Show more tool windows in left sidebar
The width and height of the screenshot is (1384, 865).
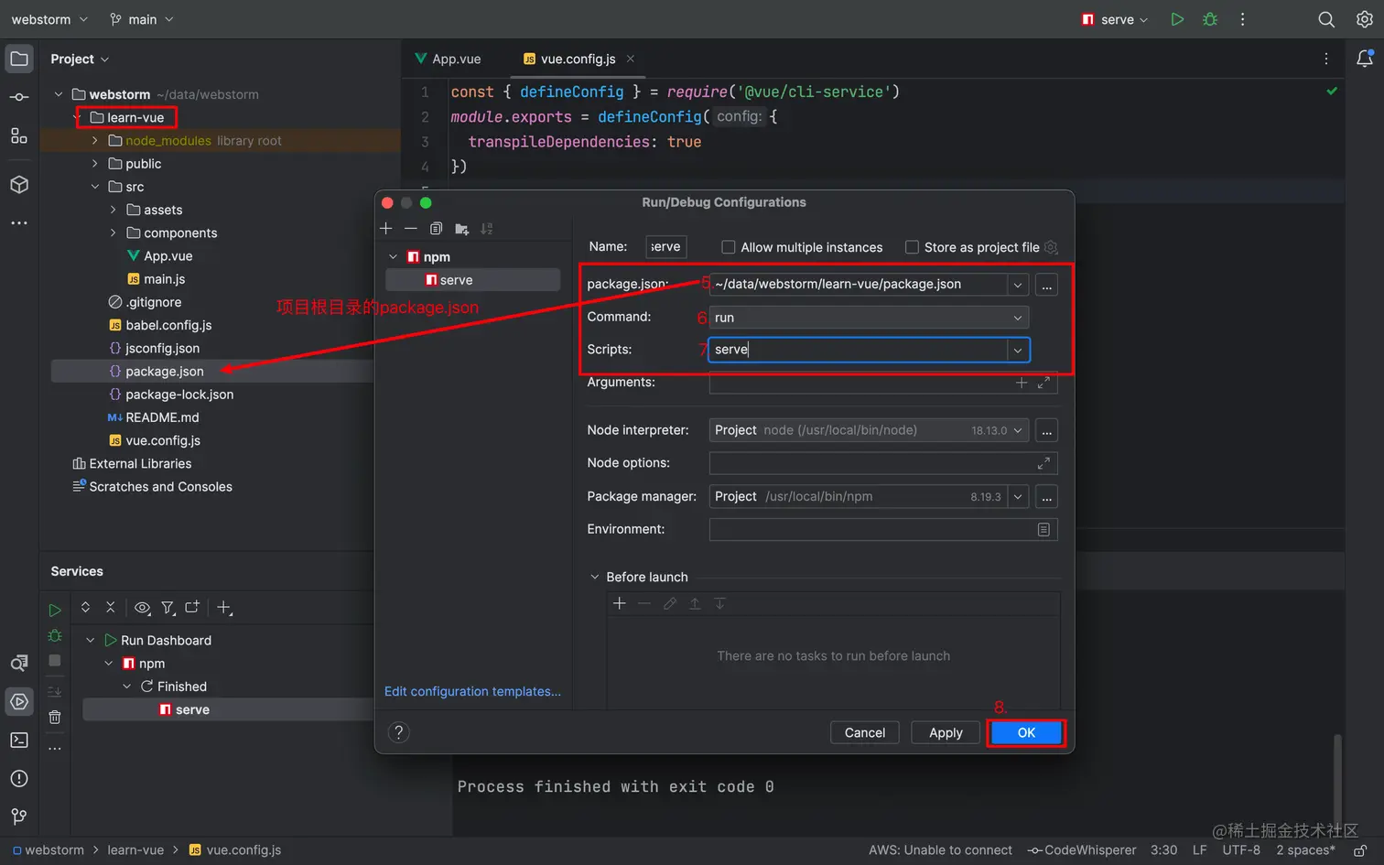(x=19, y=222)
